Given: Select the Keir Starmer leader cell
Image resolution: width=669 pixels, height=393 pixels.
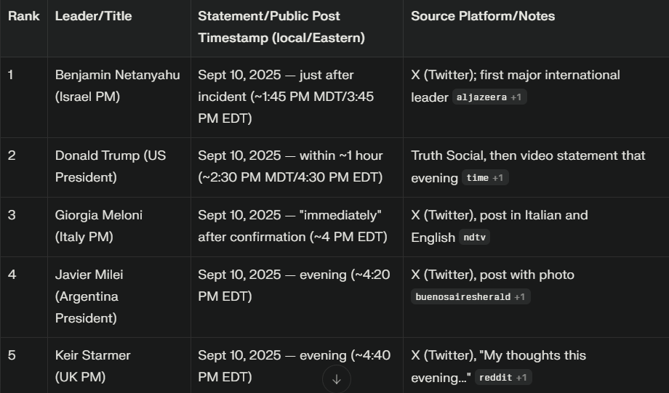Looking at the screenshot, I should (92, 366).
